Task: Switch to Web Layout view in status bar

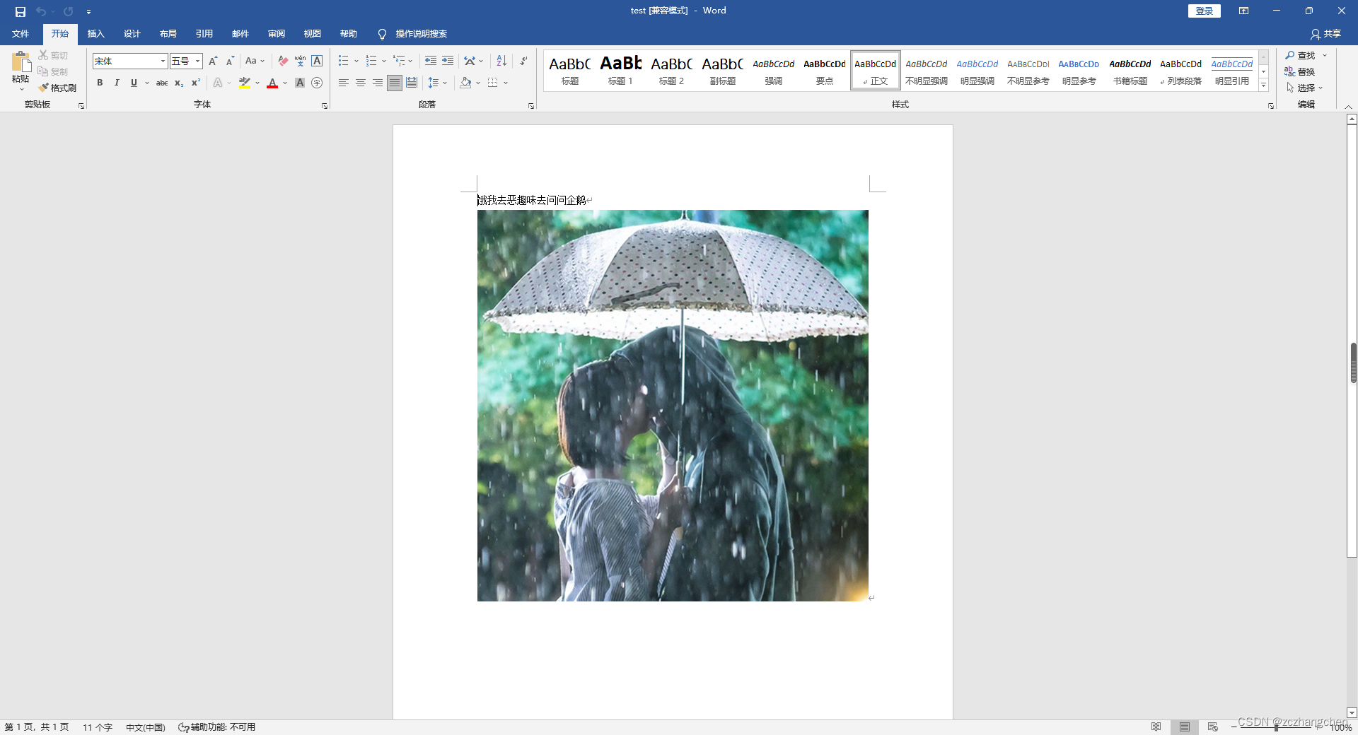Action: pyautogui.click(x=1213, y=727)
